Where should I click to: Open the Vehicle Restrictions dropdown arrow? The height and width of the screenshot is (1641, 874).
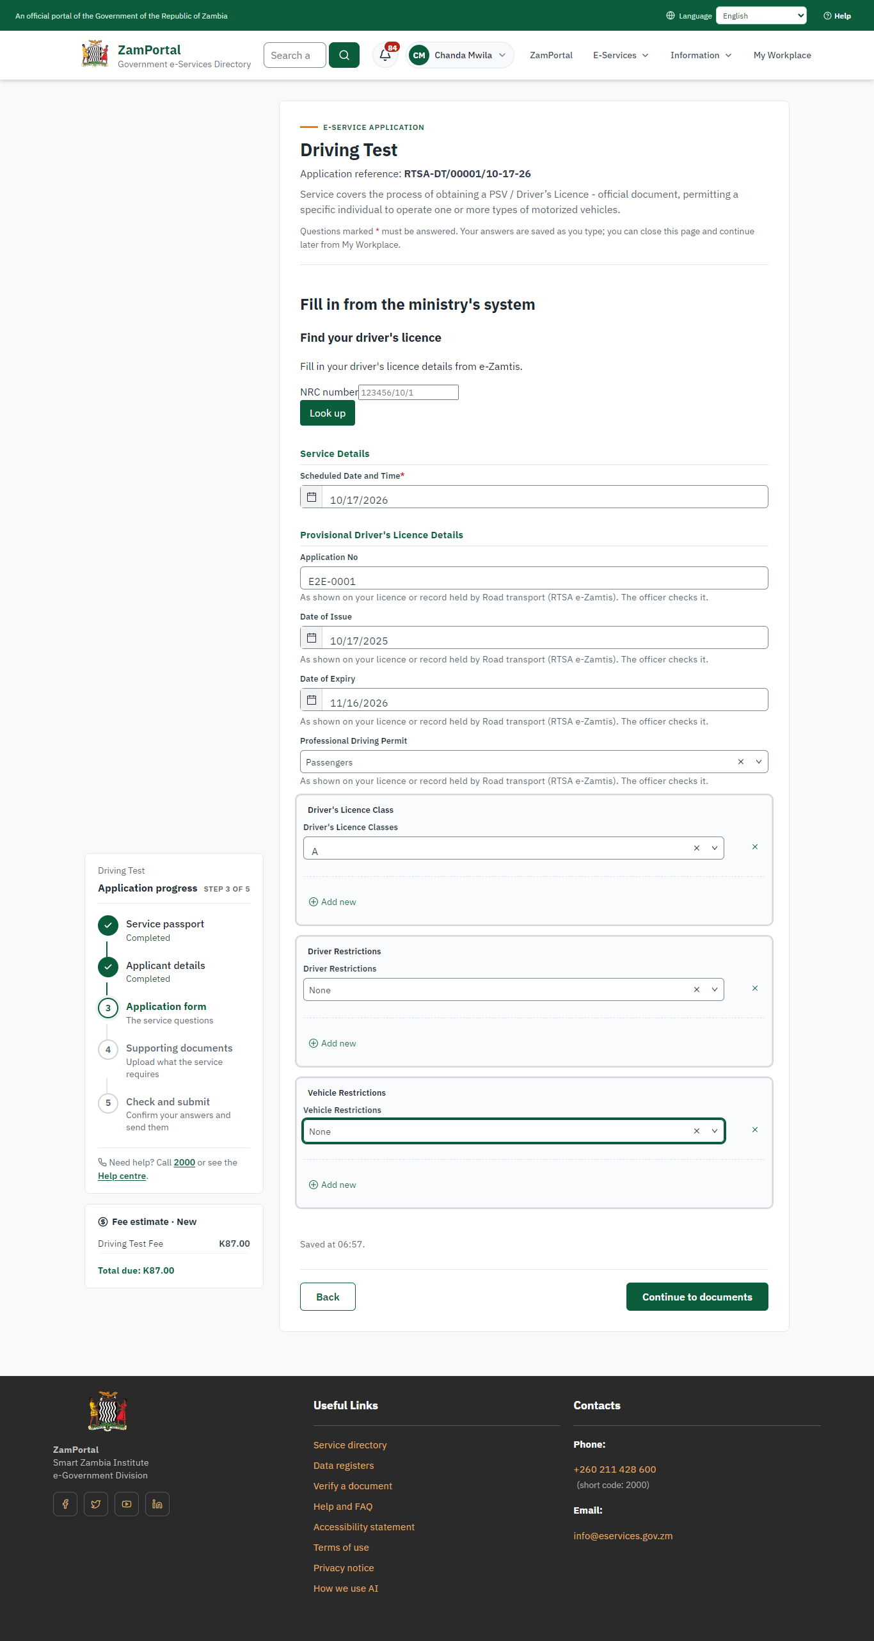715,1131
